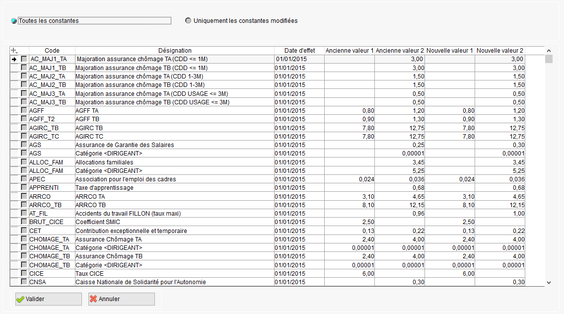Viewport: 564px width, 314px height.
Task: Tick checkbox for BRUT_CICE row
Action: 24,222
